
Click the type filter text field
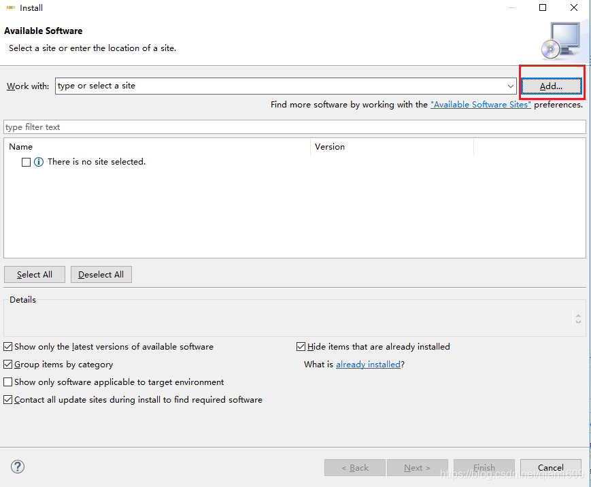click(x=294, y=127)
